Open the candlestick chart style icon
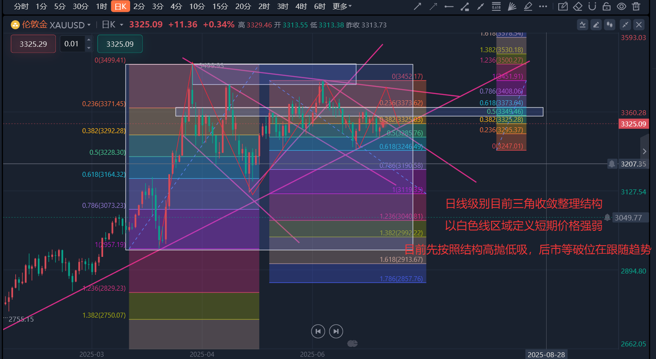This screenshot has width=656, height=359. [610, 25]
